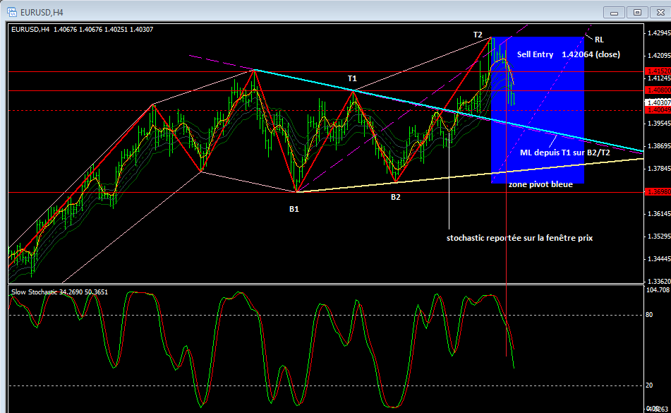
Task: Click the EURUSD,H4 window title text
Action: coord(40,11)
